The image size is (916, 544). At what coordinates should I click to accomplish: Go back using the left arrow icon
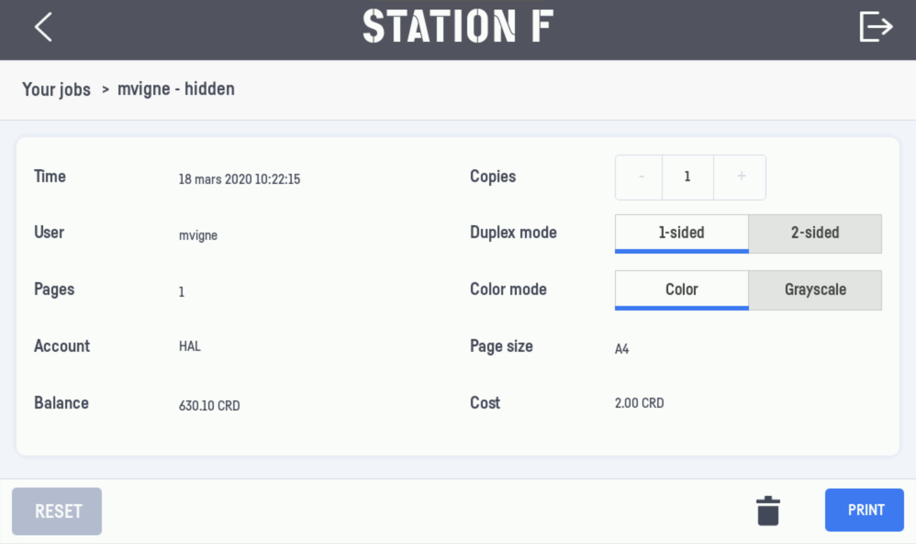pos(43,27)
